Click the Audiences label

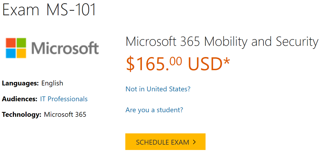[20, 99]
